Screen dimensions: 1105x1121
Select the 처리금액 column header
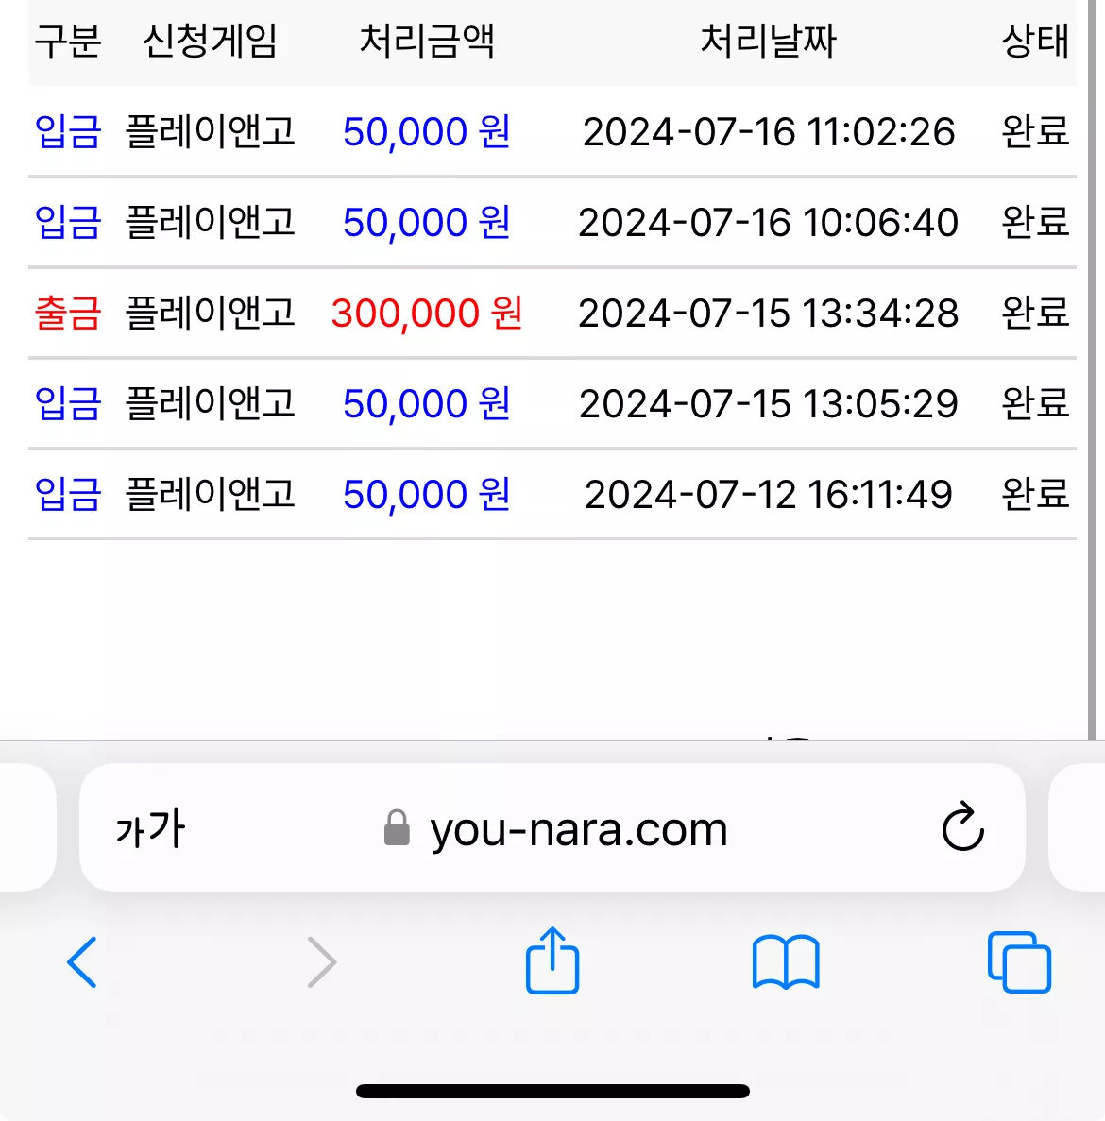pos(427,41)
